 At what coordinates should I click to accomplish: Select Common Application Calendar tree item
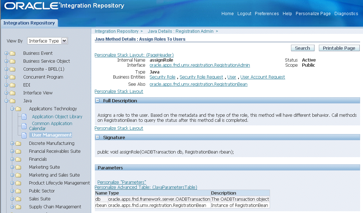51,126
